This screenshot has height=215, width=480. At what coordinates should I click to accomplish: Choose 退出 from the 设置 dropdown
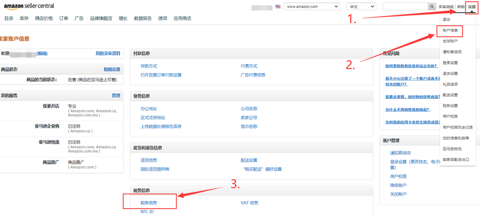[x=446, y=19]
